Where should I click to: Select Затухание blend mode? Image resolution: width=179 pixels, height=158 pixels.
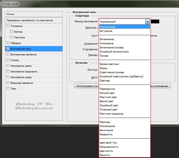106,31
